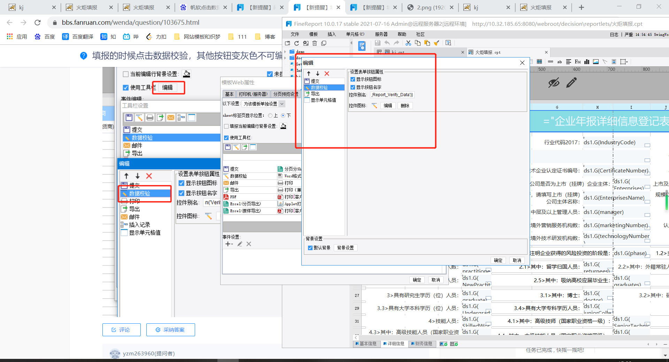Click the slash line icon in cell toolbar
The image size is (669, 362).
tap(605, 62)
